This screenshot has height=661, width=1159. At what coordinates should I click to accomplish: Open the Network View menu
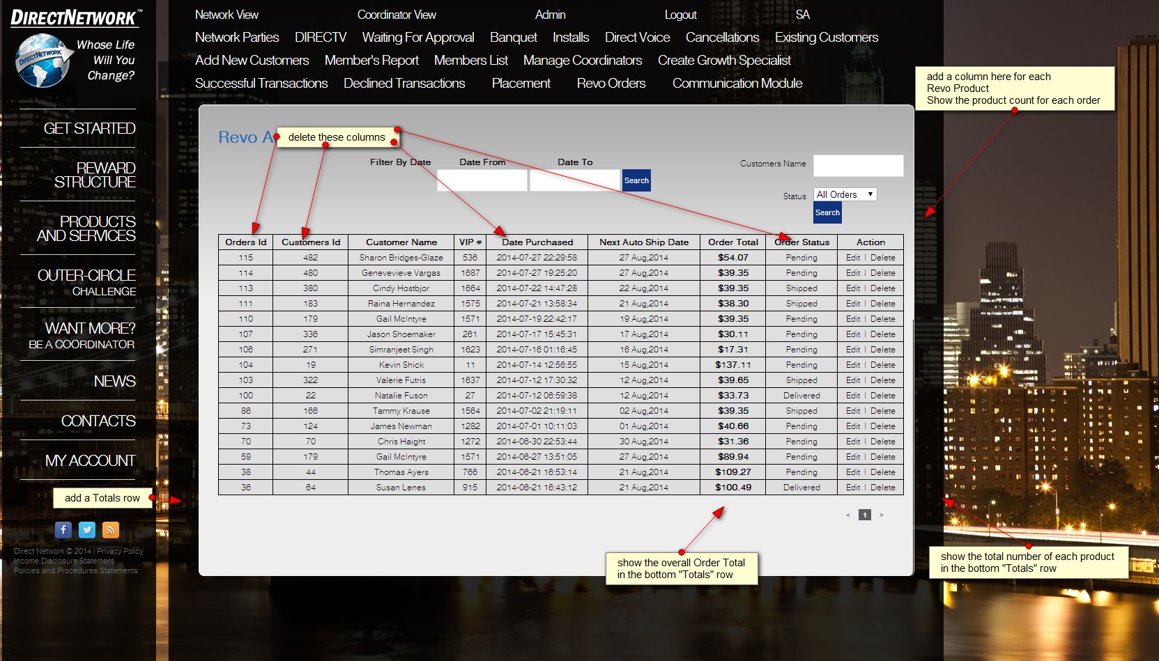point(227,15)
